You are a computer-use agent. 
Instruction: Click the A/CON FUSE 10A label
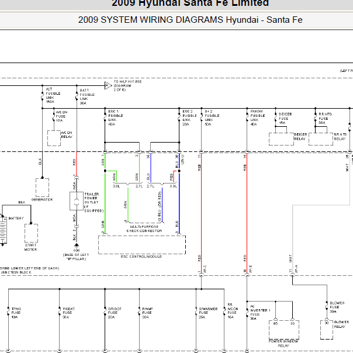click(61, 116)
